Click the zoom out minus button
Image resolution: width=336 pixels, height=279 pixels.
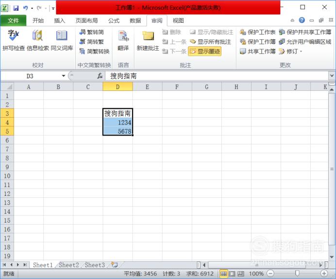tap(270, 274)
